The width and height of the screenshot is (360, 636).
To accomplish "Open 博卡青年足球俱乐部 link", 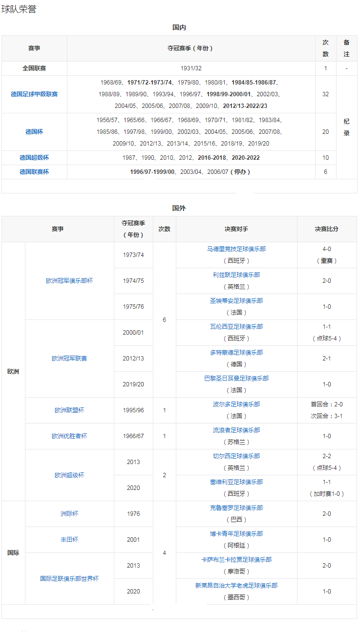I will tap(236, 534).
